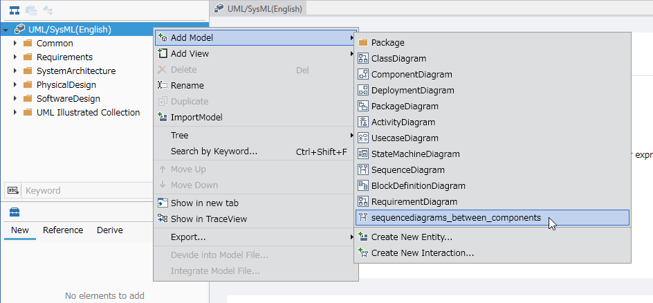Screen dimensions: 653x303
Task: Expand the SystemArchitecture package
Action: click(15, 71)
